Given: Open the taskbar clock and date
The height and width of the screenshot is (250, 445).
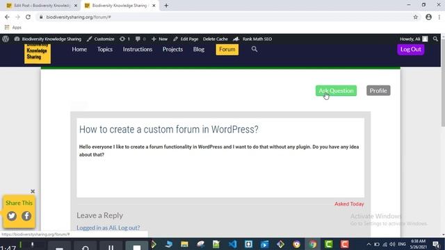Looking at the screenshot, I should (419, 244).
